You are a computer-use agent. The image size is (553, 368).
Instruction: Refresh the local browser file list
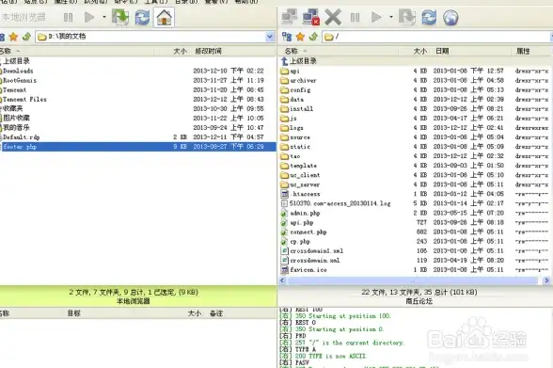[x=142, y=17]
